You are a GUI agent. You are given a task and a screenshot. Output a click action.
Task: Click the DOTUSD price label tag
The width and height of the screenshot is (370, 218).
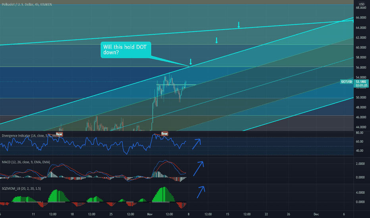click(347, 82)
